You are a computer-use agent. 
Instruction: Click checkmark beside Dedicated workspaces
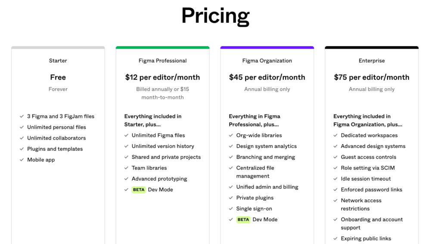coord(335,136)
